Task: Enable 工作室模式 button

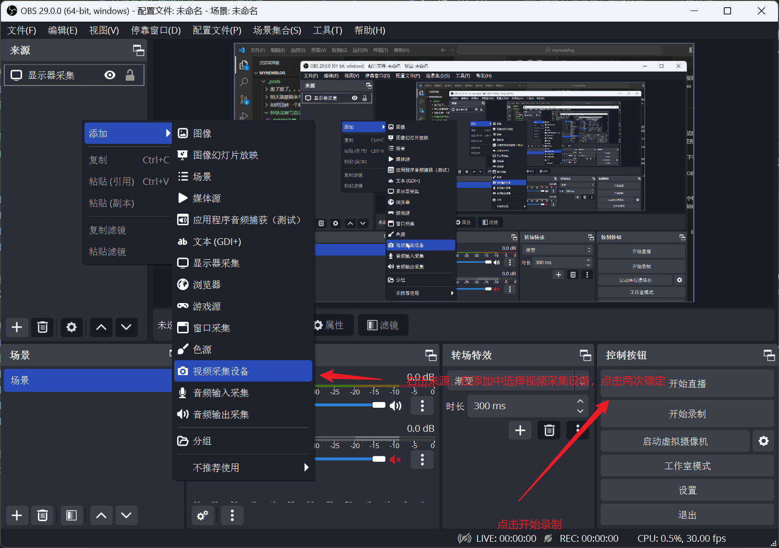Action: point(687,466)
